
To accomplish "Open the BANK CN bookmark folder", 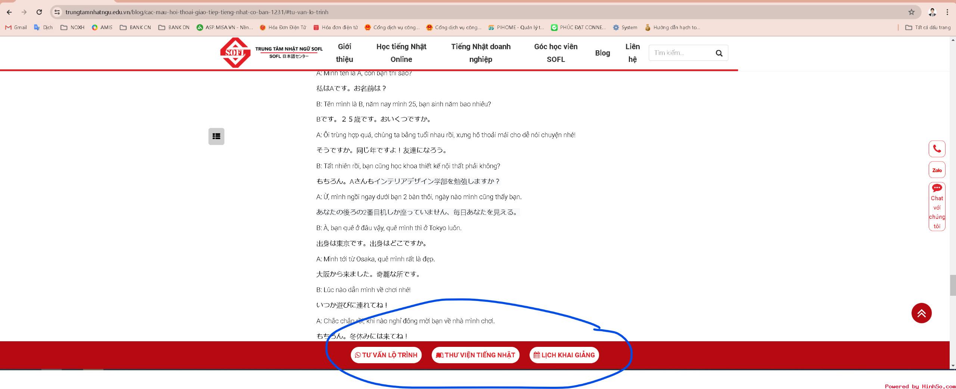I will click(135, 27).
